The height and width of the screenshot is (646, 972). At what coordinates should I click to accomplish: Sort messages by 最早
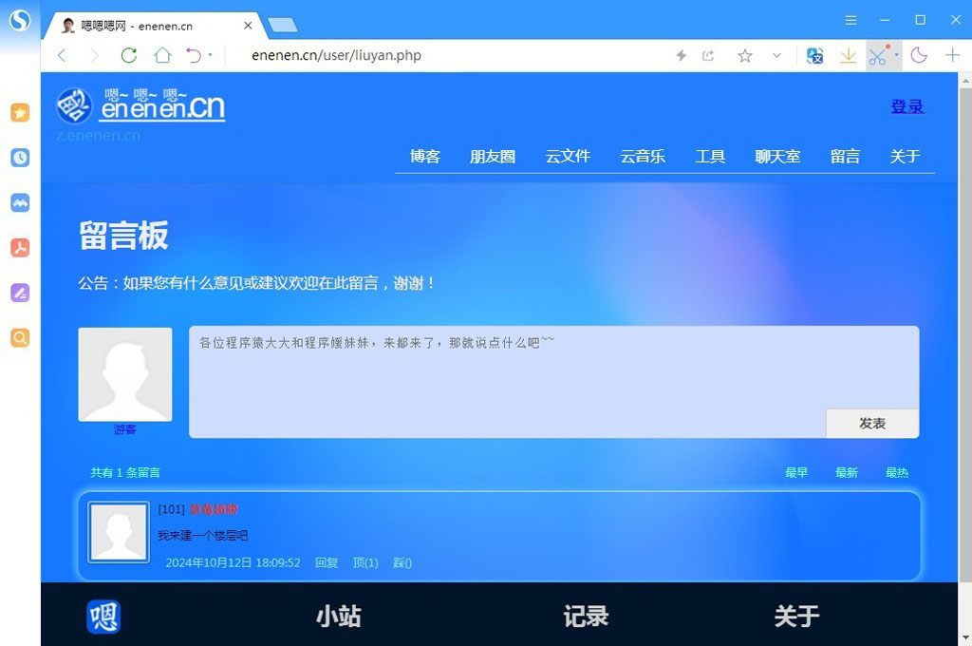pyautogui.click(x=796, y=473)
